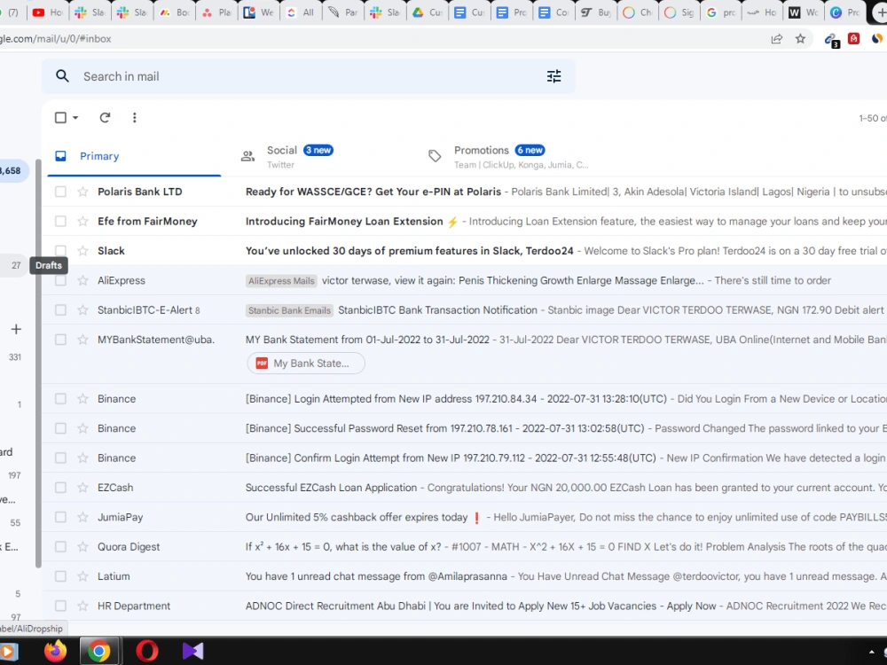Star the JumiaPay email
Image resolution: width=887 pixels, height=665 pixels.
pyautogui.click(x=82, y=517)
